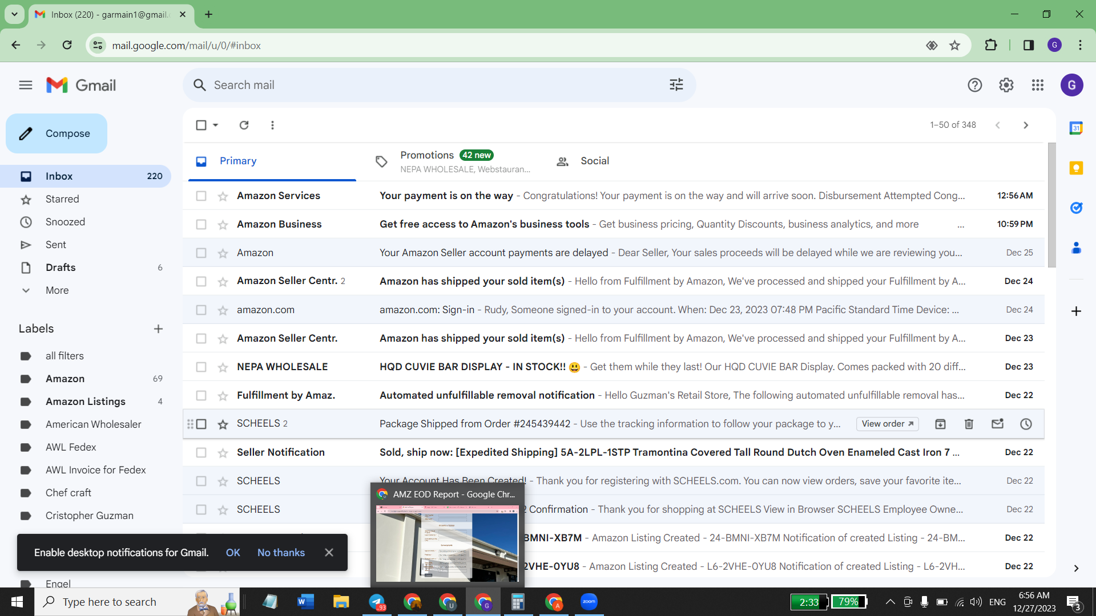1096x616 pixels.
Task: Open Chrome extensions puzzle icon
Action: (x=991, y=45)
